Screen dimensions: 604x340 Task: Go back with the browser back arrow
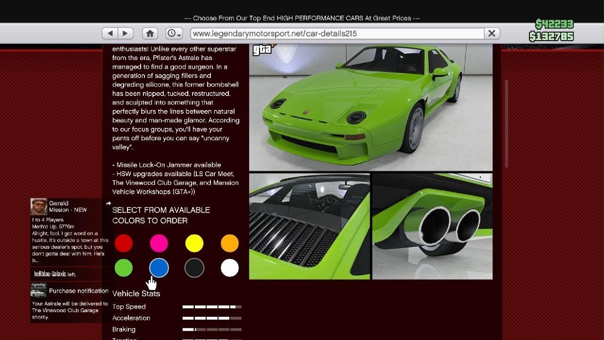110,33
